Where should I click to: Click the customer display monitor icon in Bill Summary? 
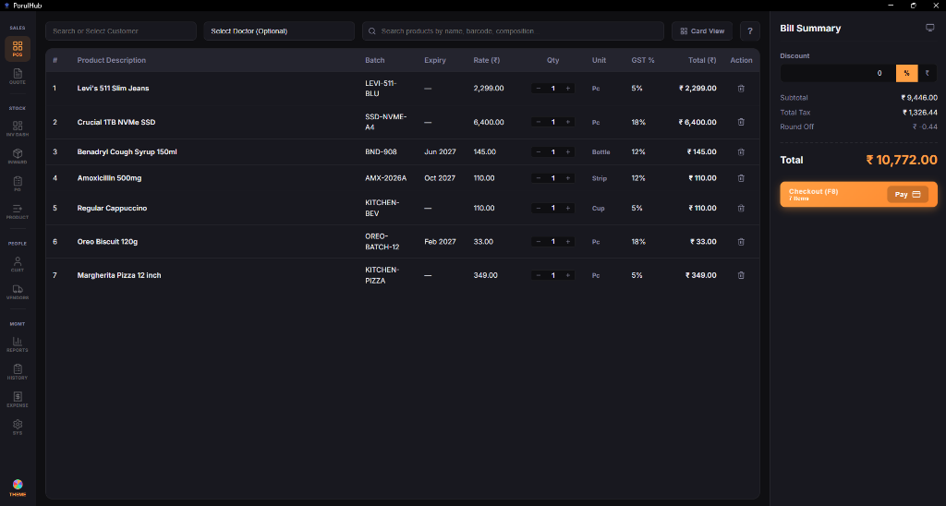[x=929, y=28]
